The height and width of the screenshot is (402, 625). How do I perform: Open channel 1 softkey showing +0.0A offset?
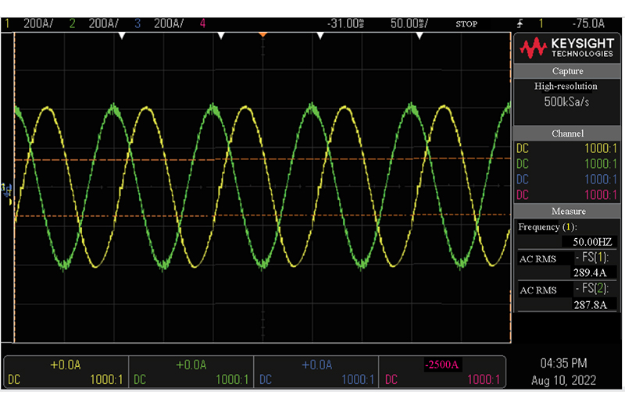[66, 372]
